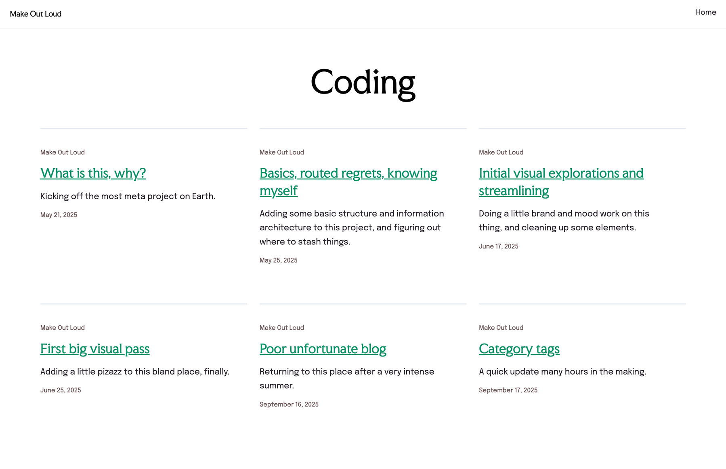Open "Basics, routed regrets, knowing myself" article
Screen dimensions: 726x469
[348, 173]
